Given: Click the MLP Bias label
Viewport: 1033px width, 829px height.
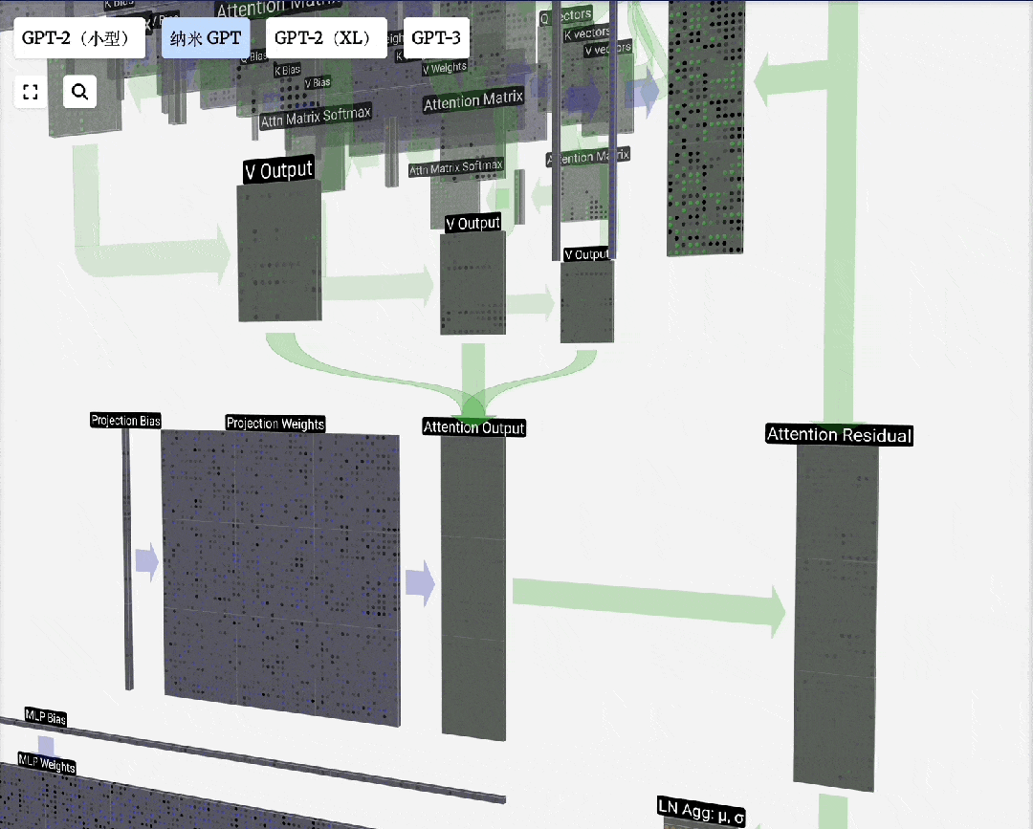Looking at the screenshot, I should click(x=46, y=719).
